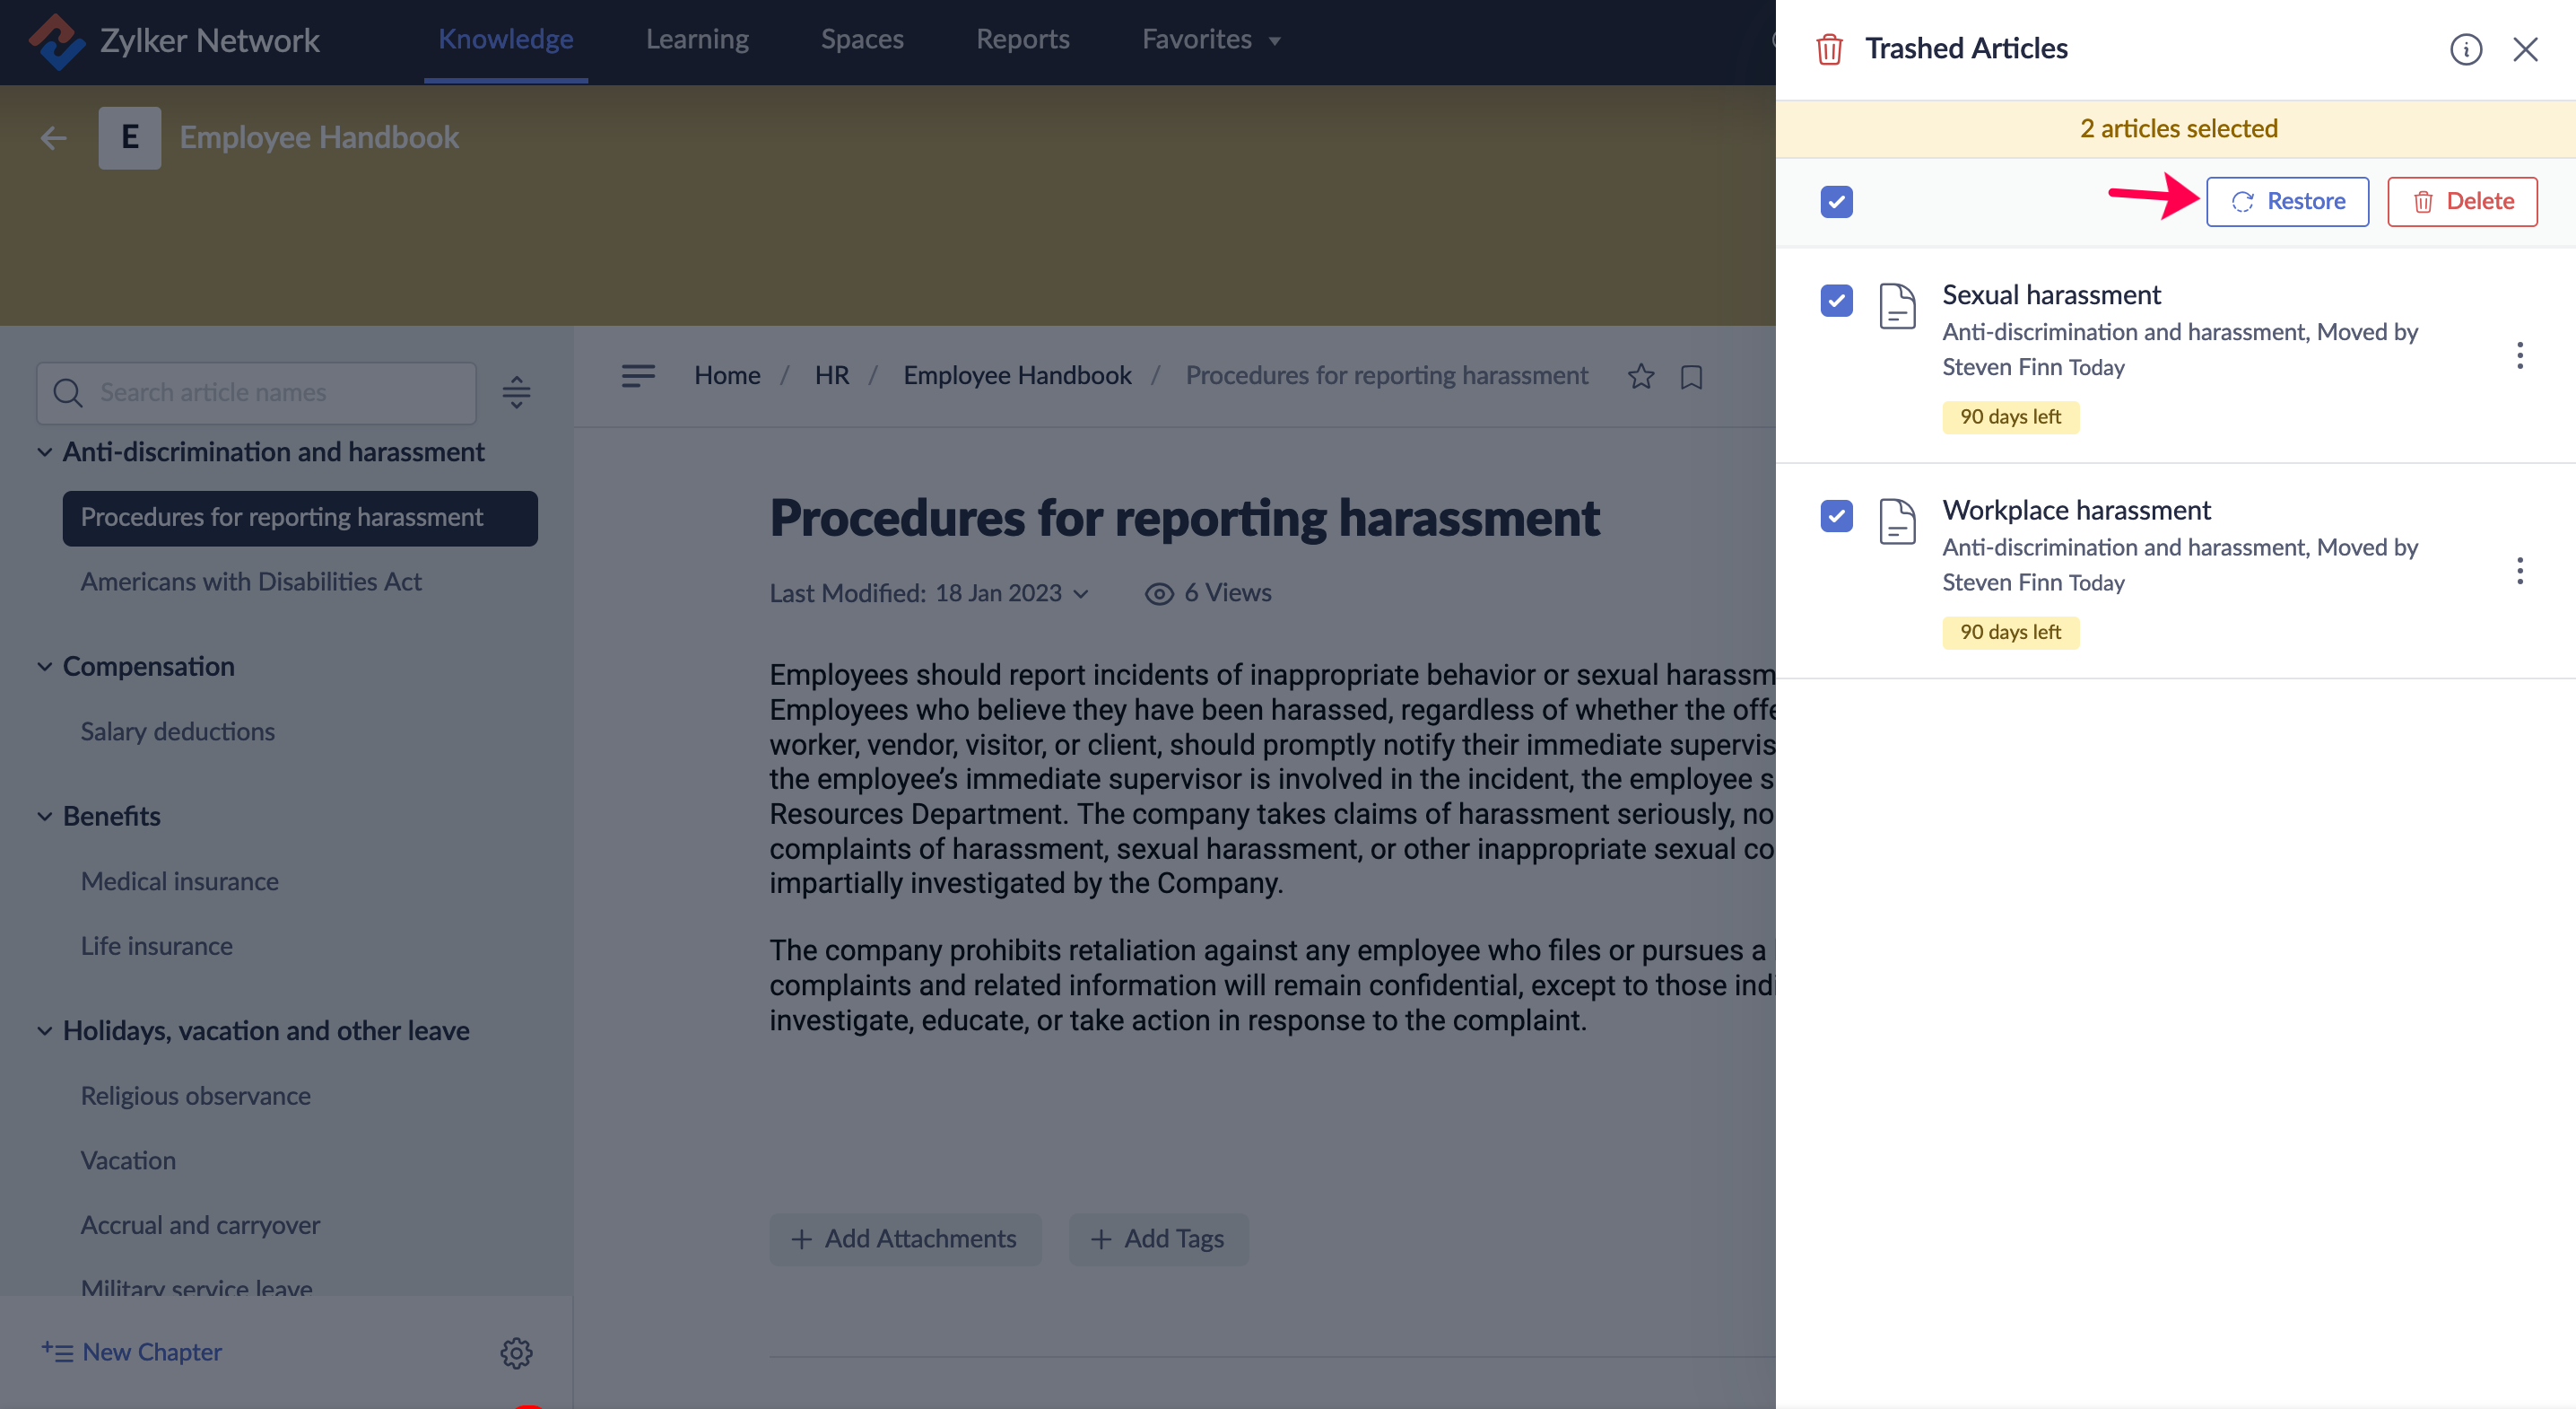2576x1409 pixels.
Task: Switch to the Learning tab
Action: [697, 40]
